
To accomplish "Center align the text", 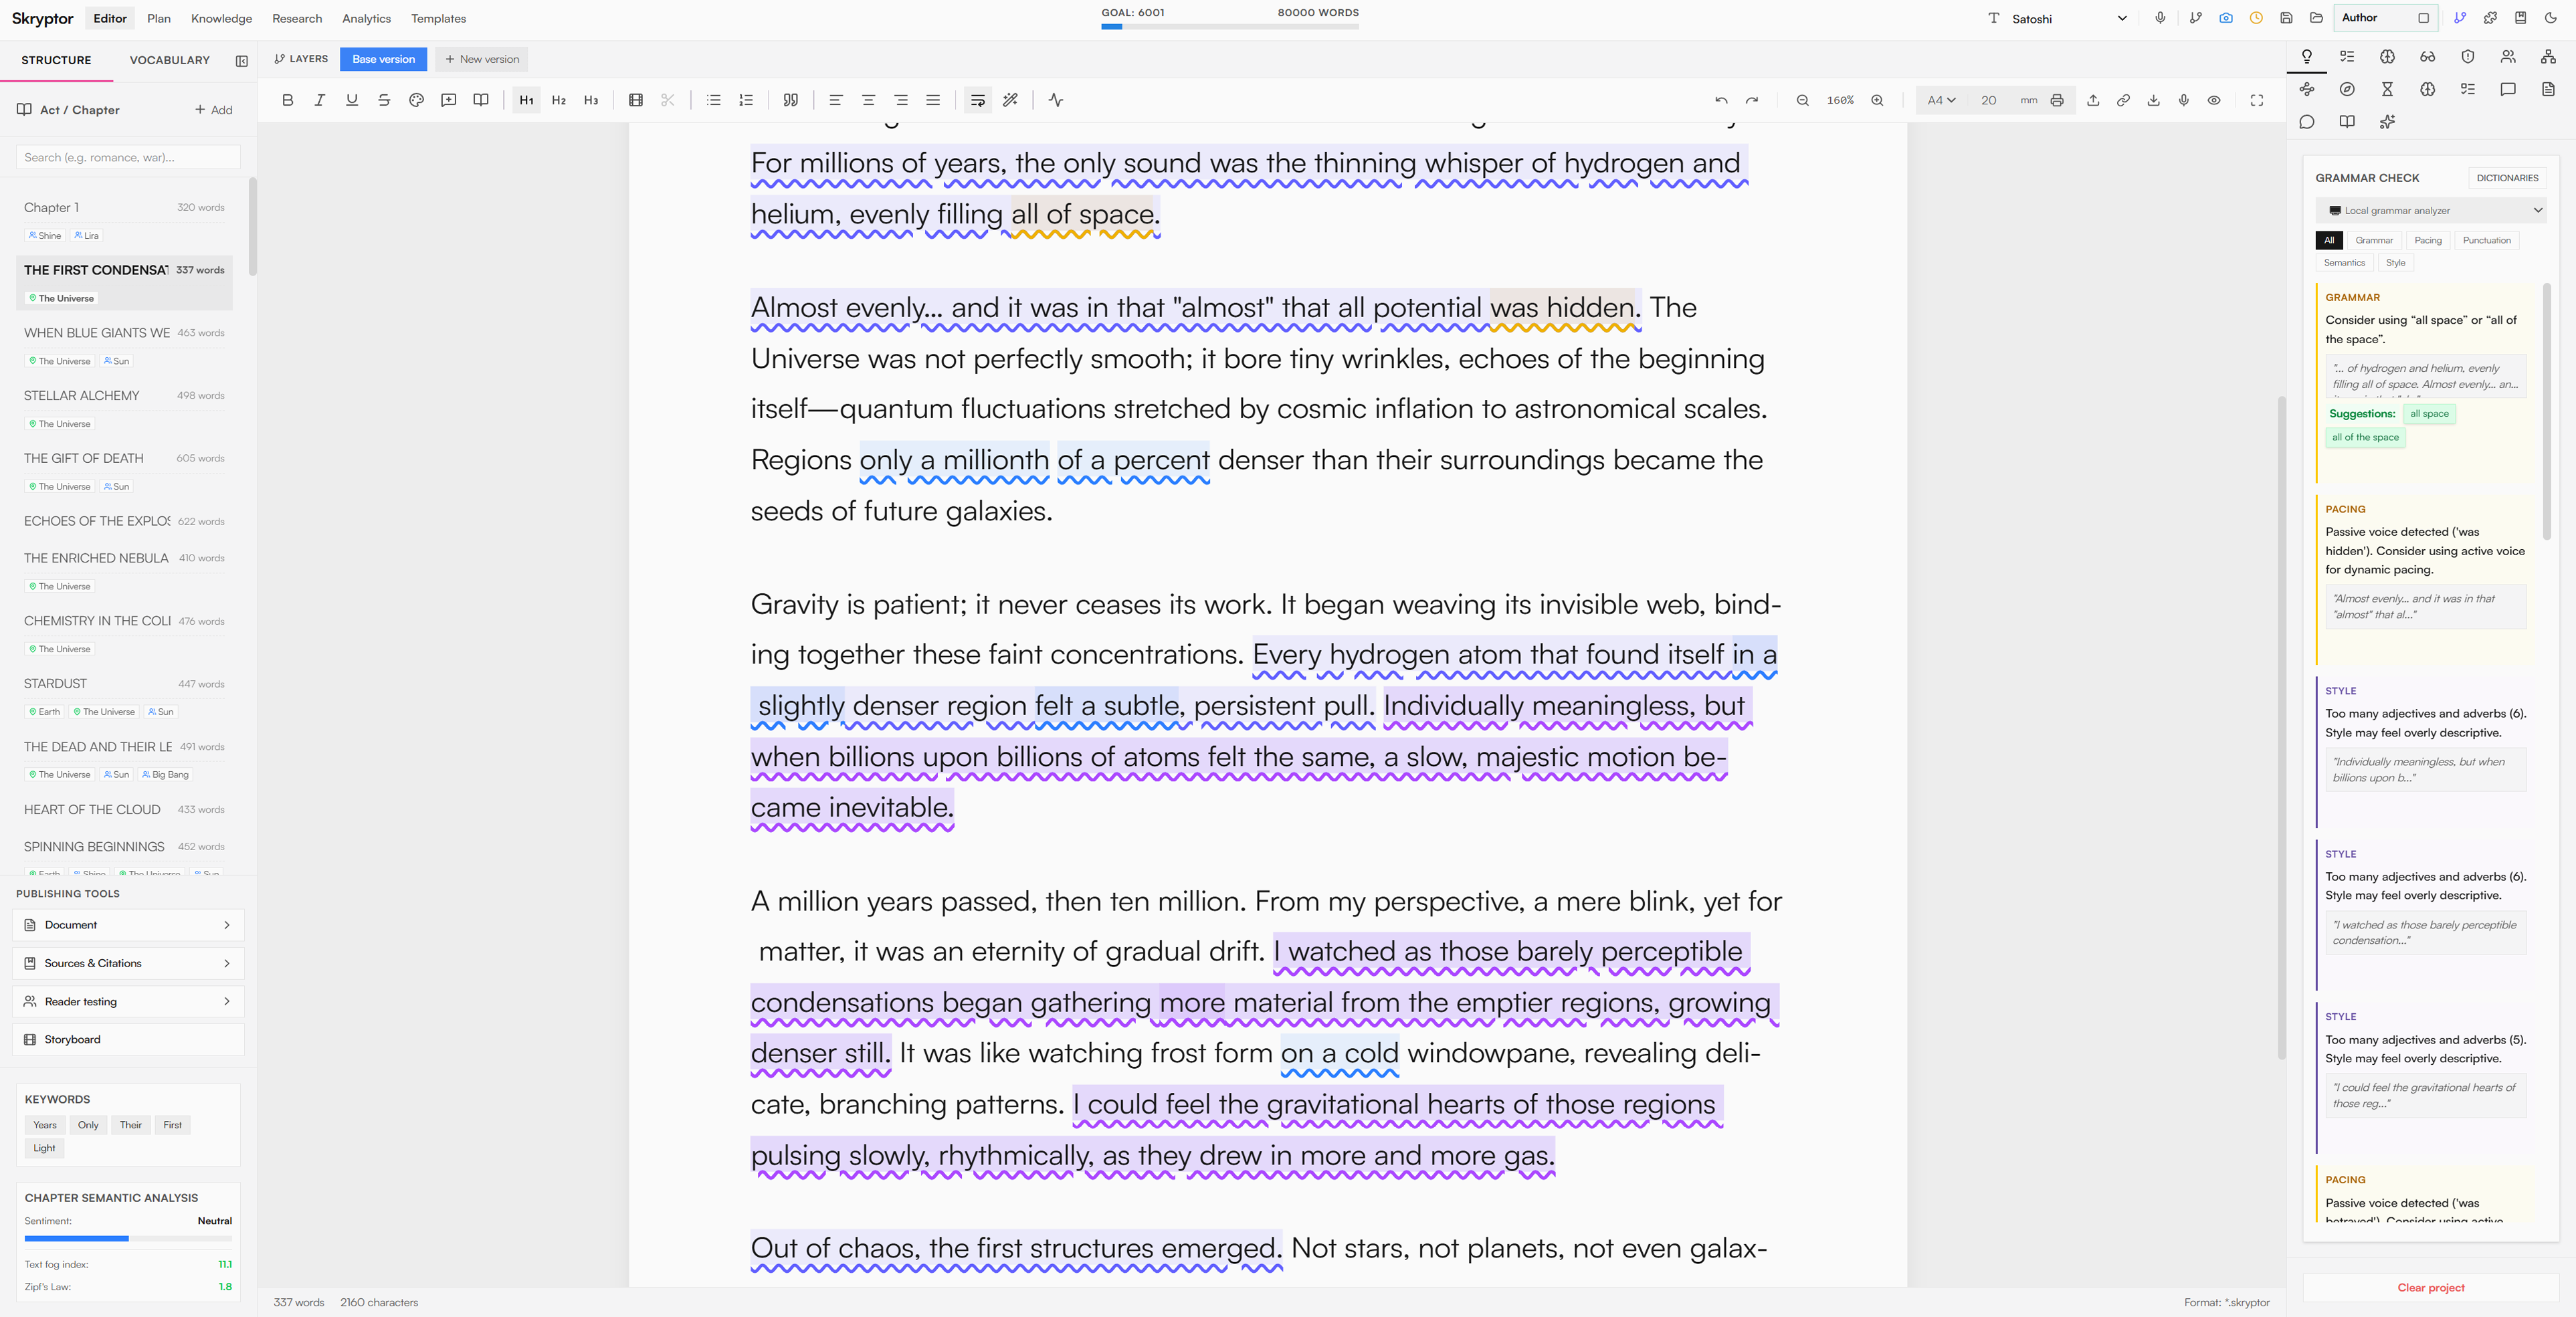I will [x=868, y=100].
